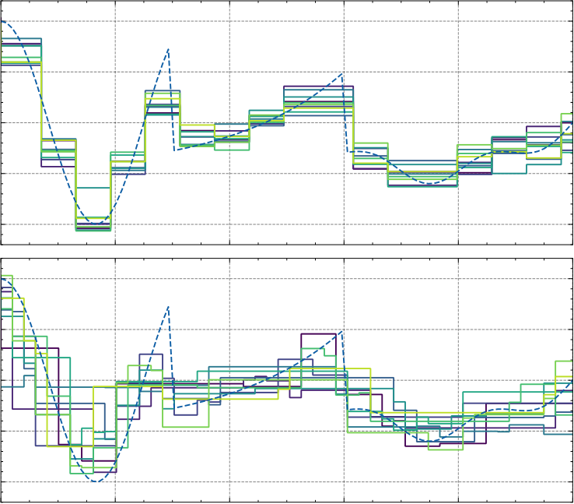
Task: Click the light green top step at upper plot's right edge
Action: 567,114
